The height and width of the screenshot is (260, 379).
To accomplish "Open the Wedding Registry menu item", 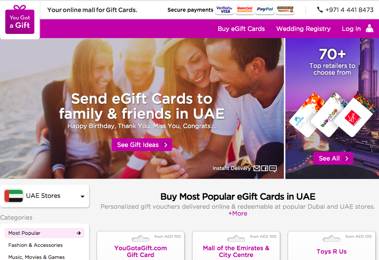I will pos(304,29).
